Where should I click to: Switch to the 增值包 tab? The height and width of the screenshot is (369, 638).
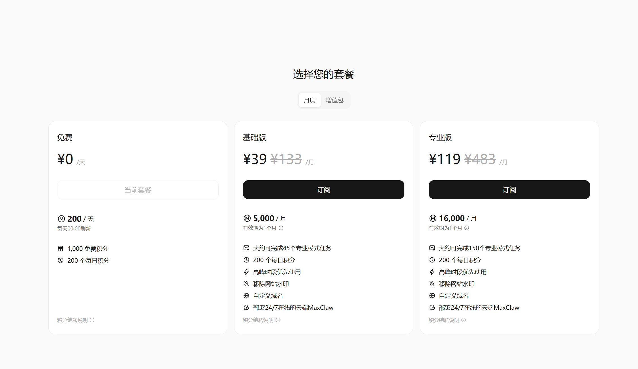tap(334, 100)
